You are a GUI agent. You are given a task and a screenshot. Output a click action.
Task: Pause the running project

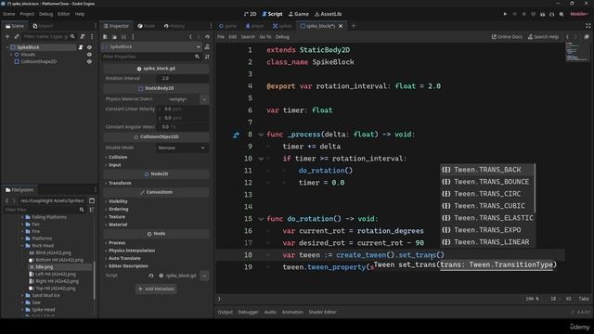pyautogui.click(x=514, y=14)
